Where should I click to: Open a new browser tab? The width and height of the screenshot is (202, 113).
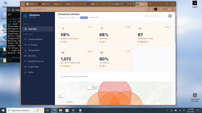(x=150, y=4)
